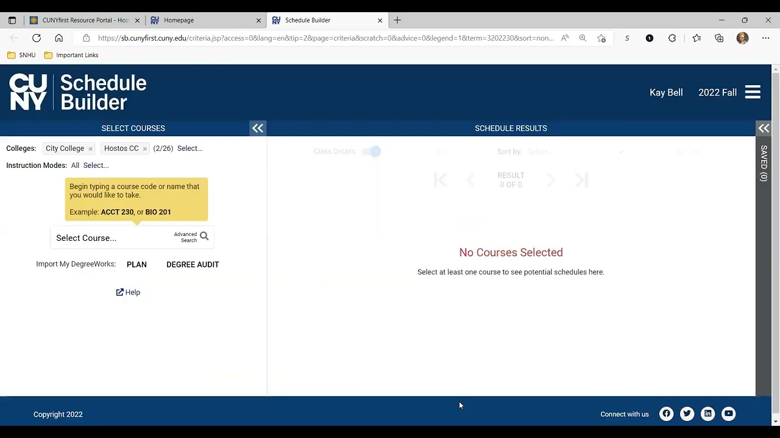Click the page vertical scrollbar
The height and width of the screenshot is (438, 780).
pyautogui.click(x=775, y=245)
